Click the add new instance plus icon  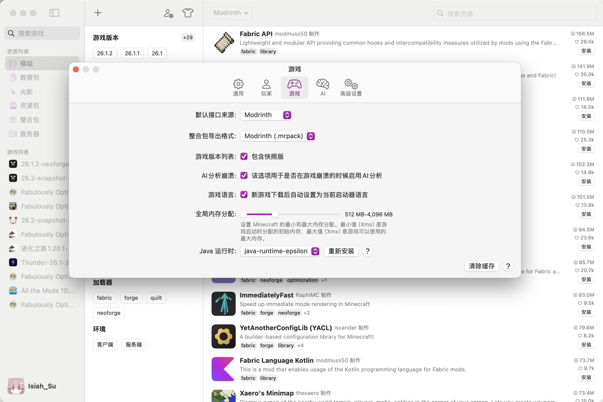pos(98,13)
